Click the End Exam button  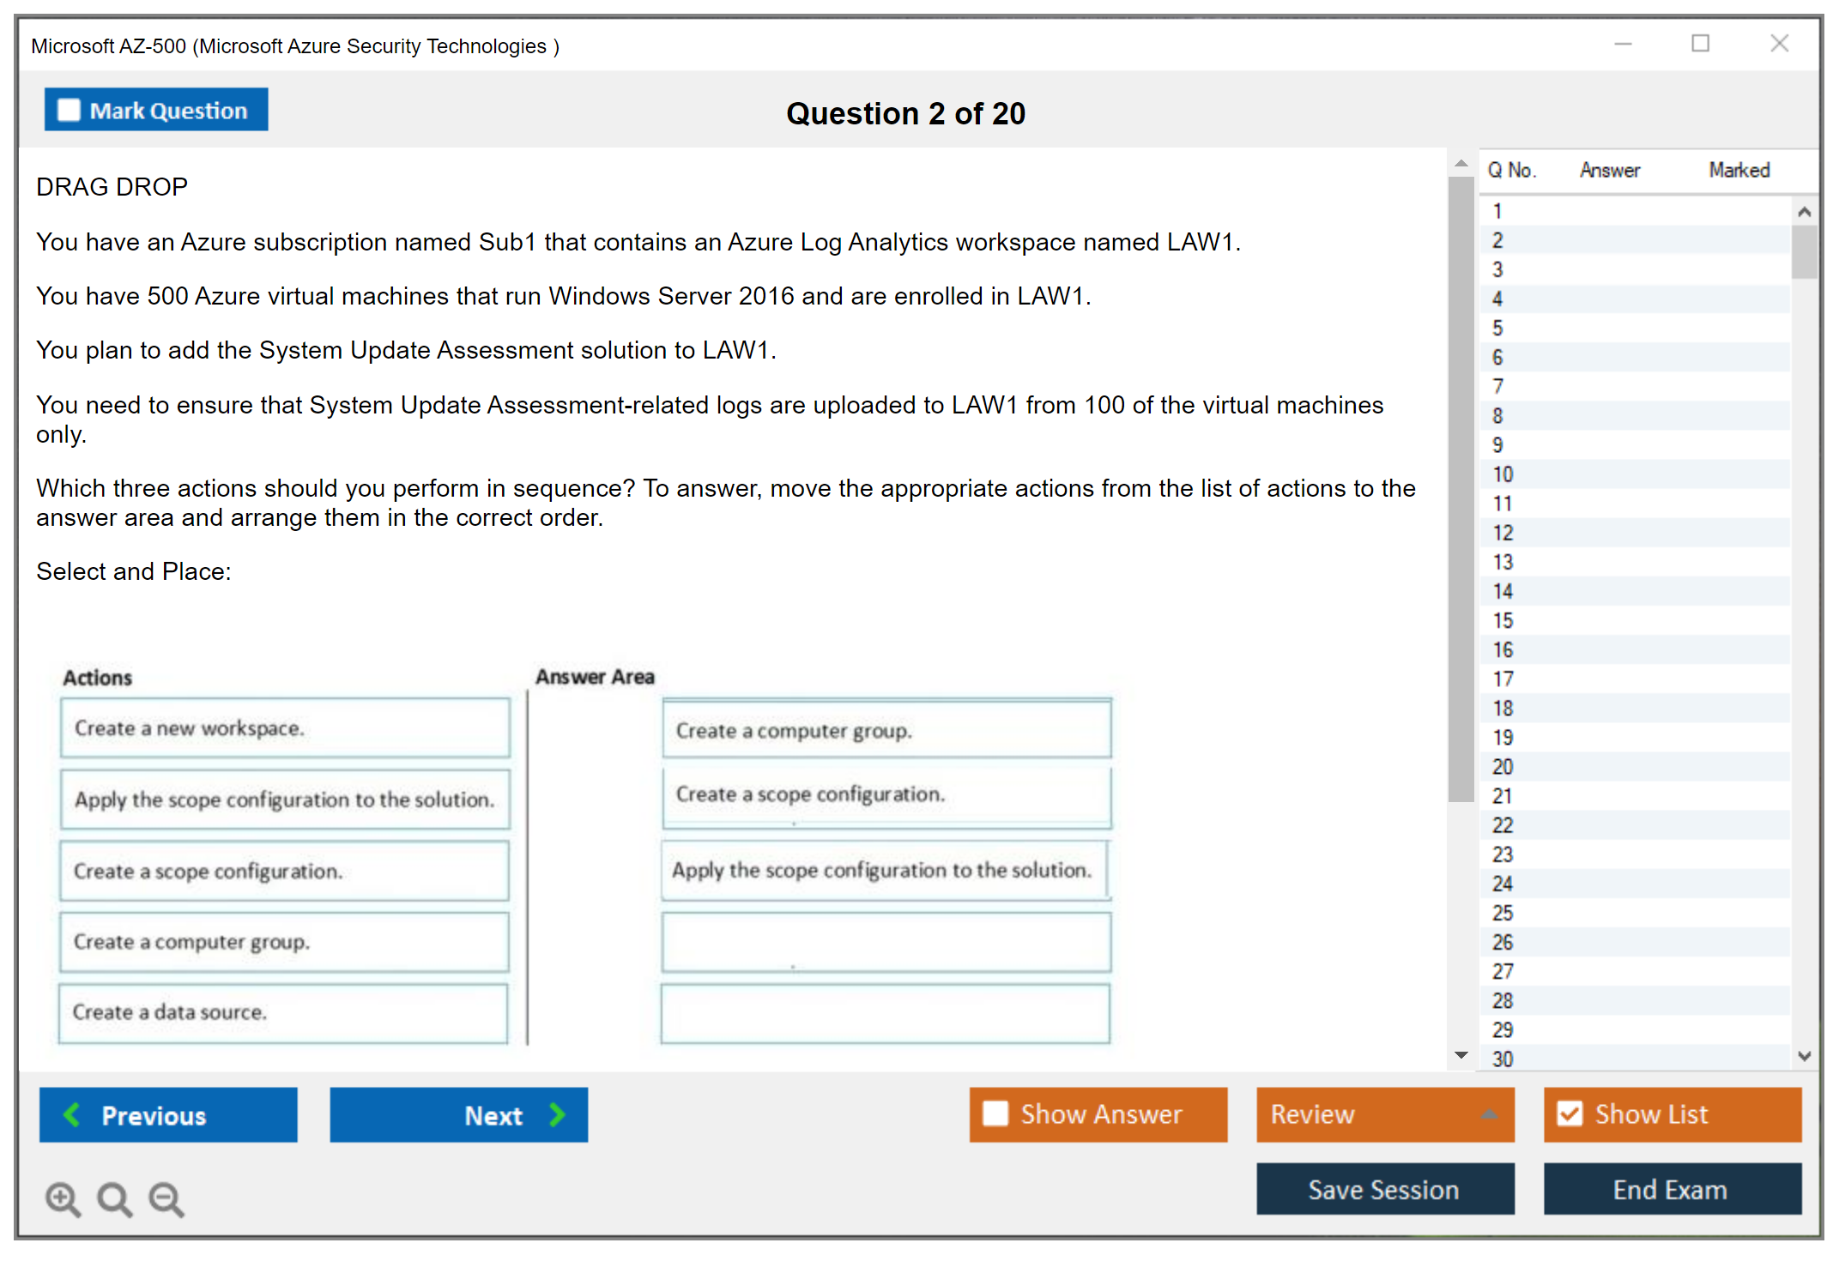[1671, 1189]
